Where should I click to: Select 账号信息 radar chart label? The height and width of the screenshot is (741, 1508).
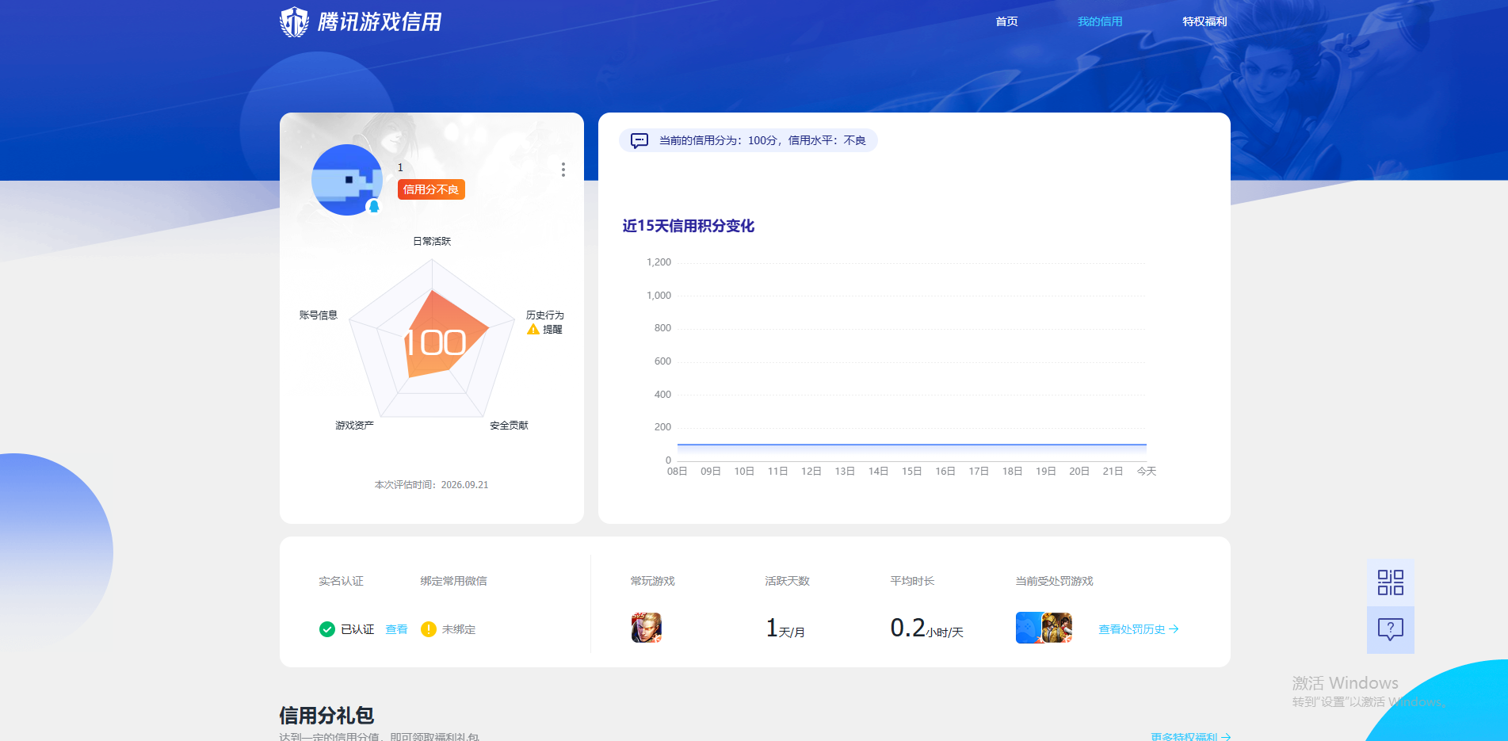coord(319,315)
